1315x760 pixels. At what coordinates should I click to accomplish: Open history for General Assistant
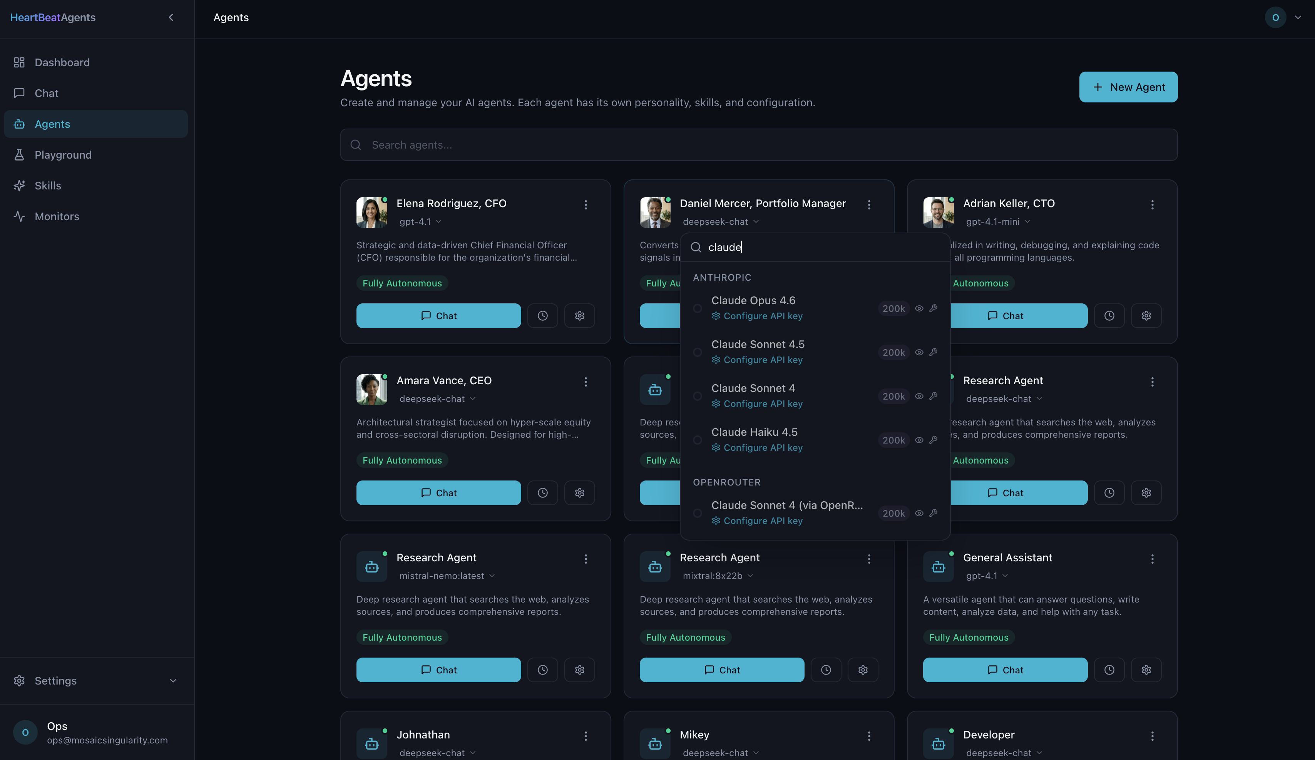[1109, 670]
